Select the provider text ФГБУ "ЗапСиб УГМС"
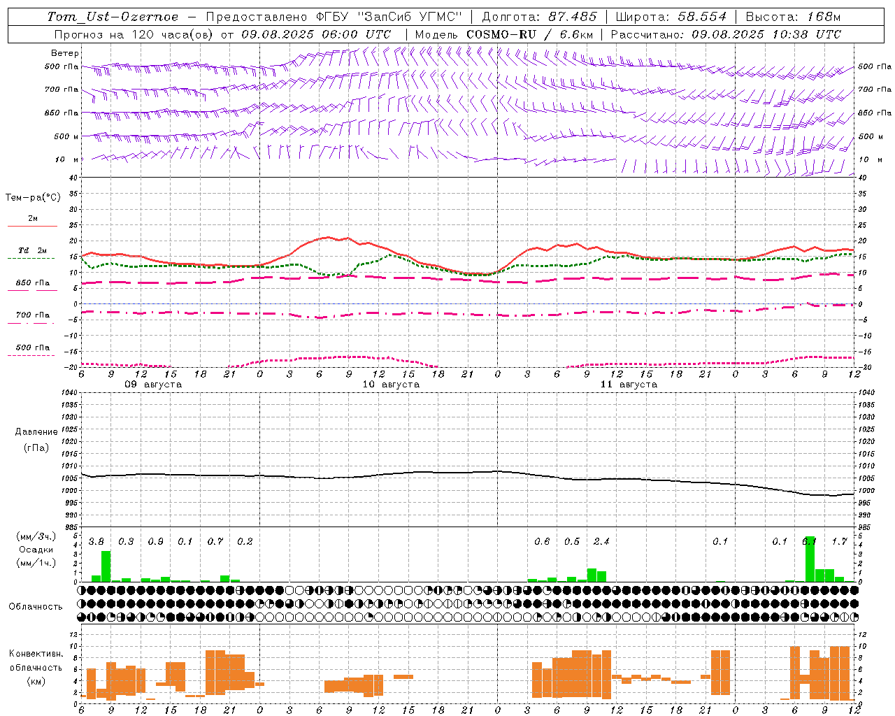The height and width of the screenshot is (716, 895). [389, 17]
